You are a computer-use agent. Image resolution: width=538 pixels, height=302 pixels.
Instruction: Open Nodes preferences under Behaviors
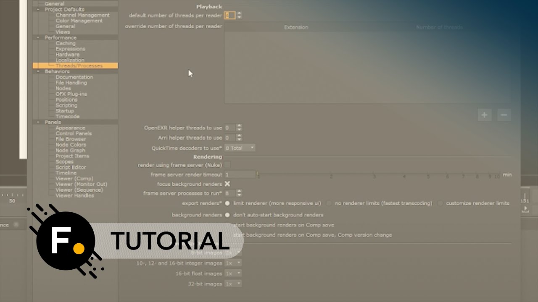click(63, 89)
